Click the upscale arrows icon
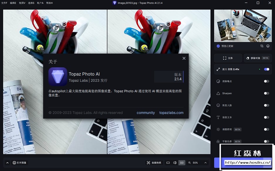 point(218,69)
